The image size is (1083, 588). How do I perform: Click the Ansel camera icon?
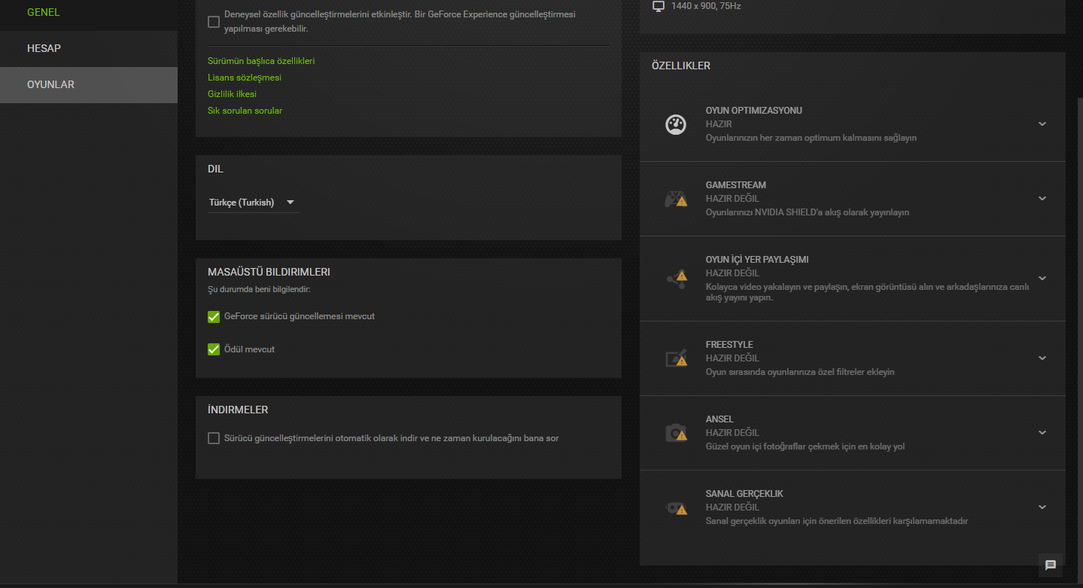coord(676,433)
